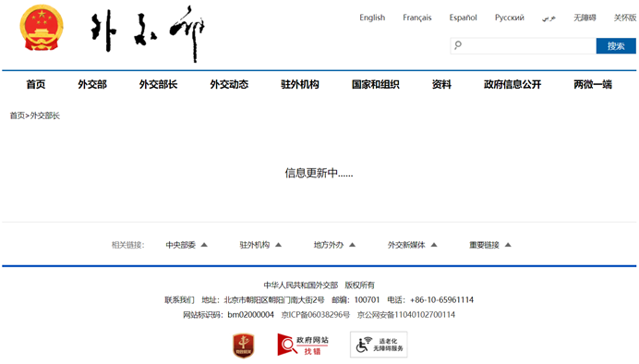Click the magnifier icon in search box

pyautogui.click(x=458, y=45)
